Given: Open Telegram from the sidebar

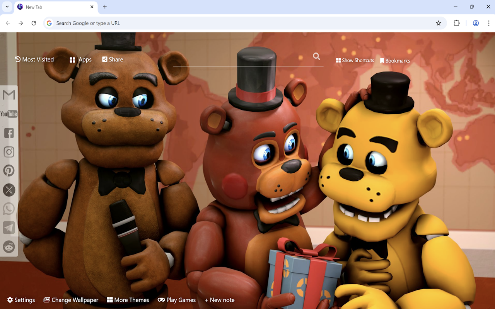Looking at the screenshot, I should tap(9, 228).
